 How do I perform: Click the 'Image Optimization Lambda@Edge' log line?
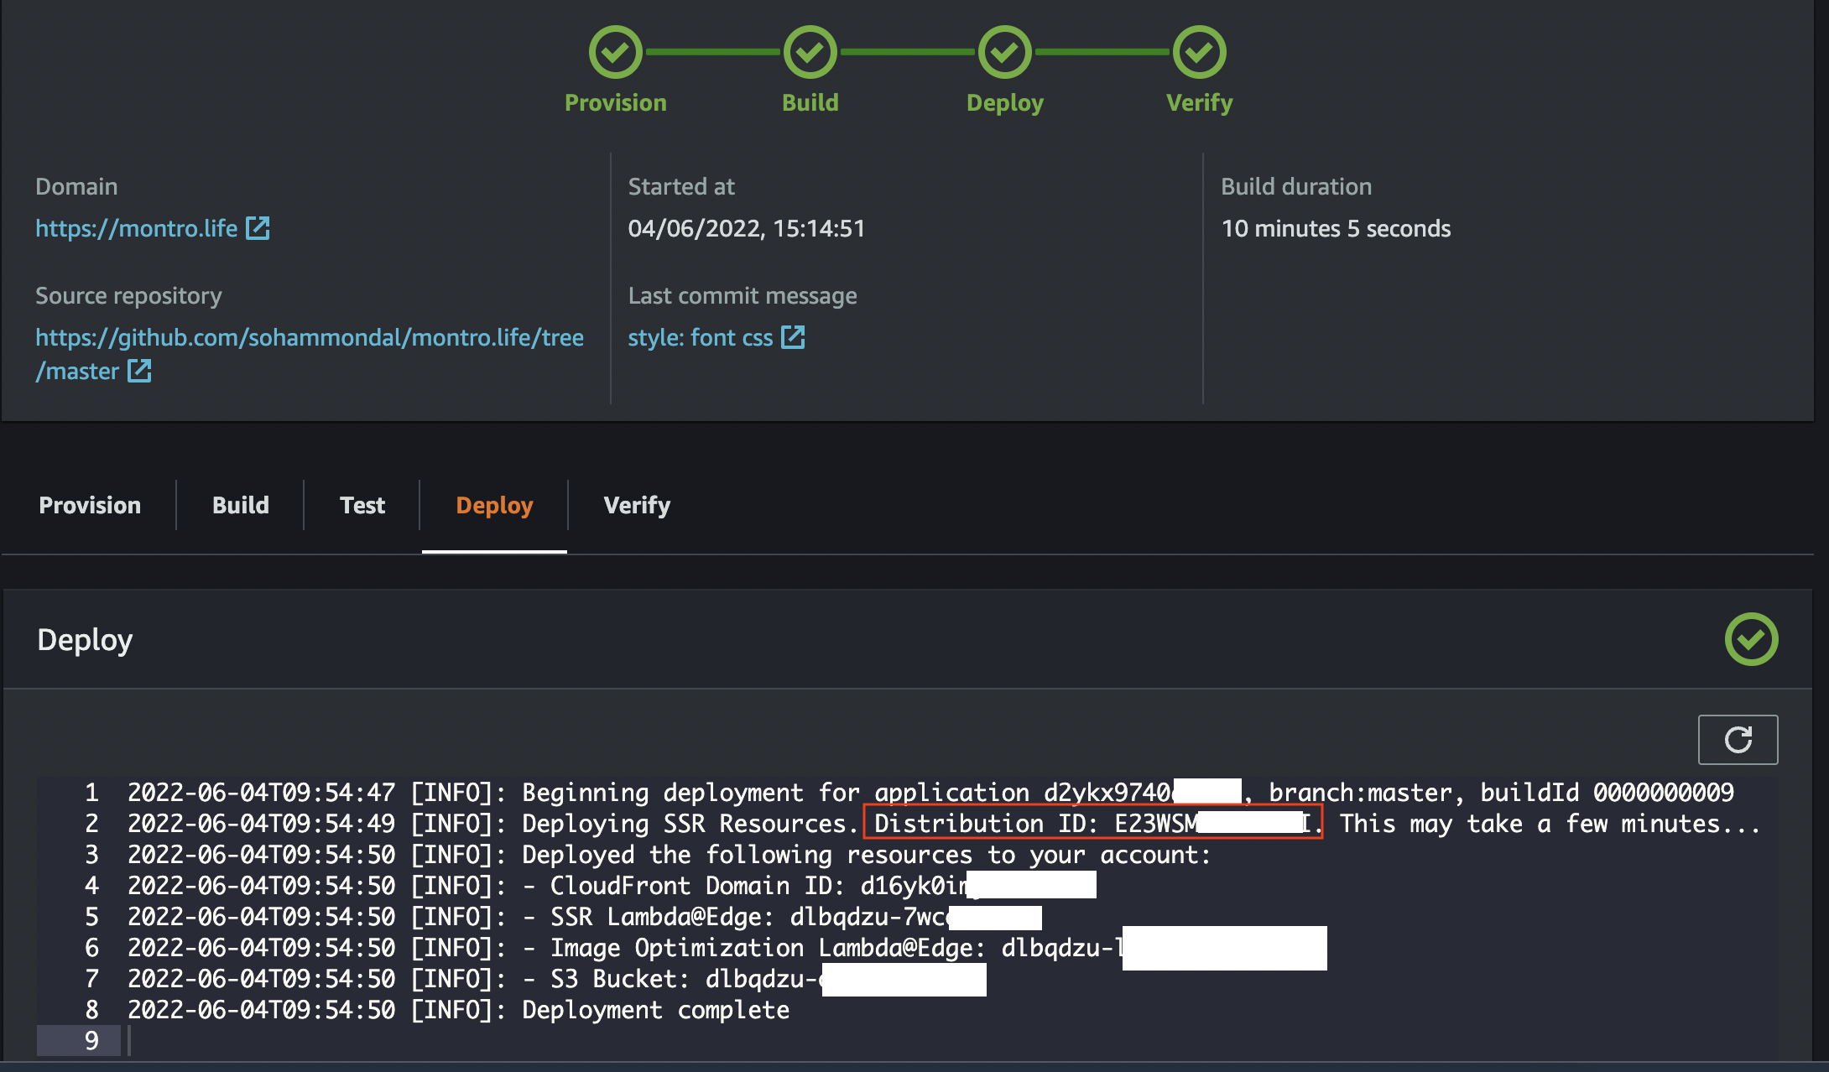click(x=727, y=947)
